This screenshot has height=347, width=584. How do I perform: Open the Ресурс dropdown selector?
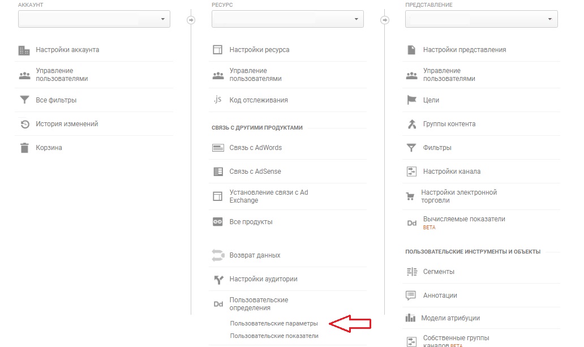[x=287, y=19]
